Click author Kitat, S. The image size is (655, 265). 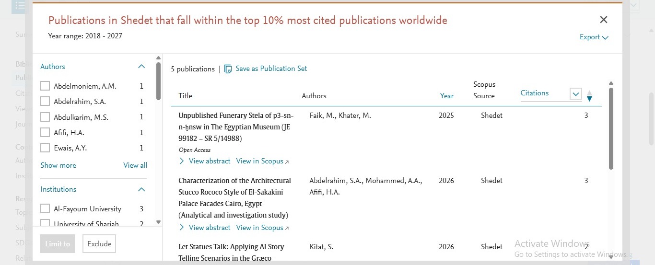point(321,247)
